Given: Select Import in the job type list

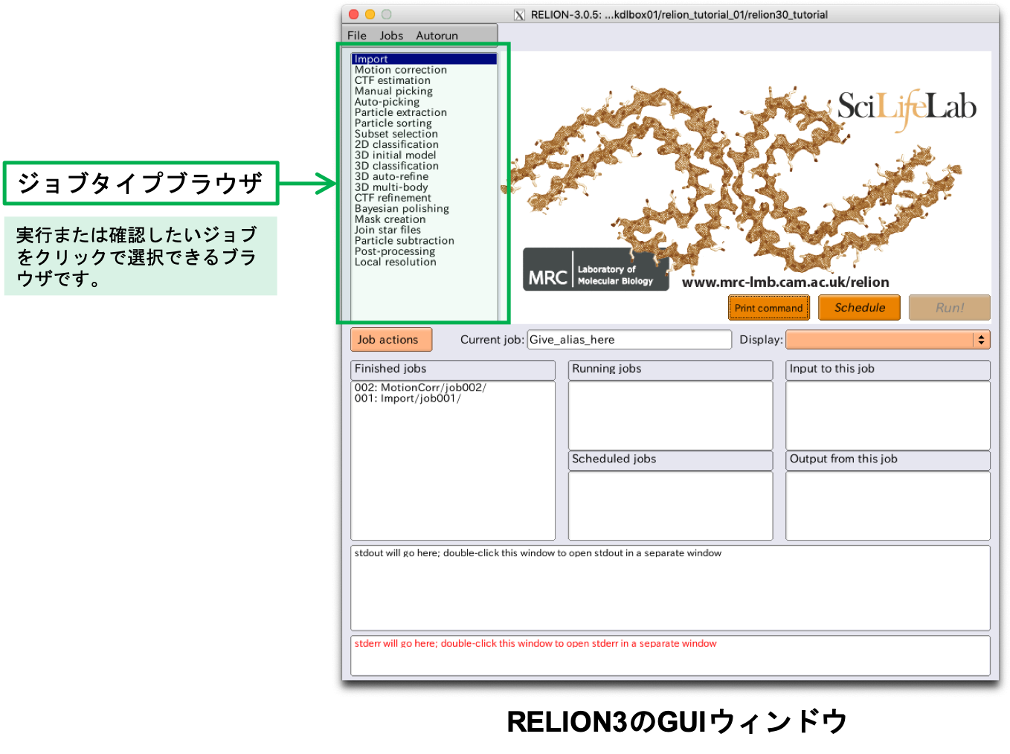Looking at the screenshot, I should [x=424, y=59].
